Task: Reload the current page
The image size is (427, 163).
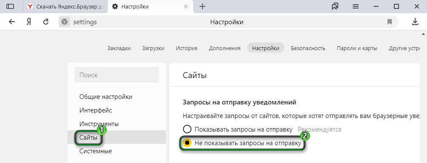Action: (46, 22)
